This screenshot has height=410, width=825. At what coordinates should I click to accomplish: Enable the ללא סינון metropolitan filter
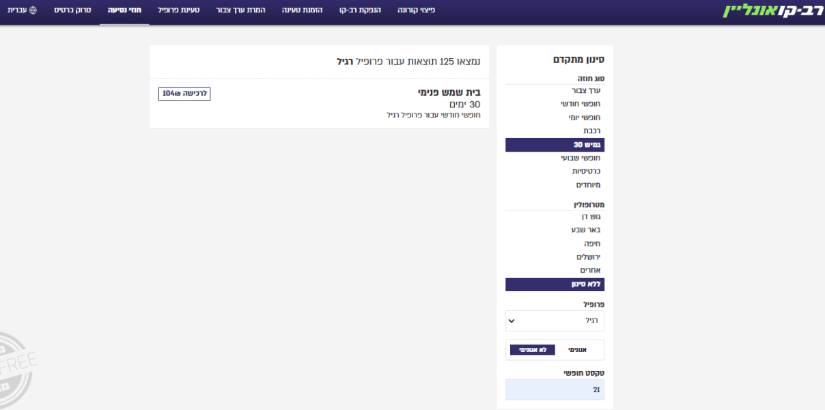555,284
